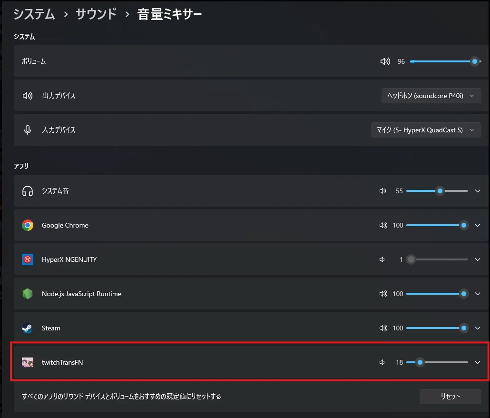The image size is (490, 418).
Task: Click the HyperX NGENUITY app icon
Action: [x=28, y=259]
